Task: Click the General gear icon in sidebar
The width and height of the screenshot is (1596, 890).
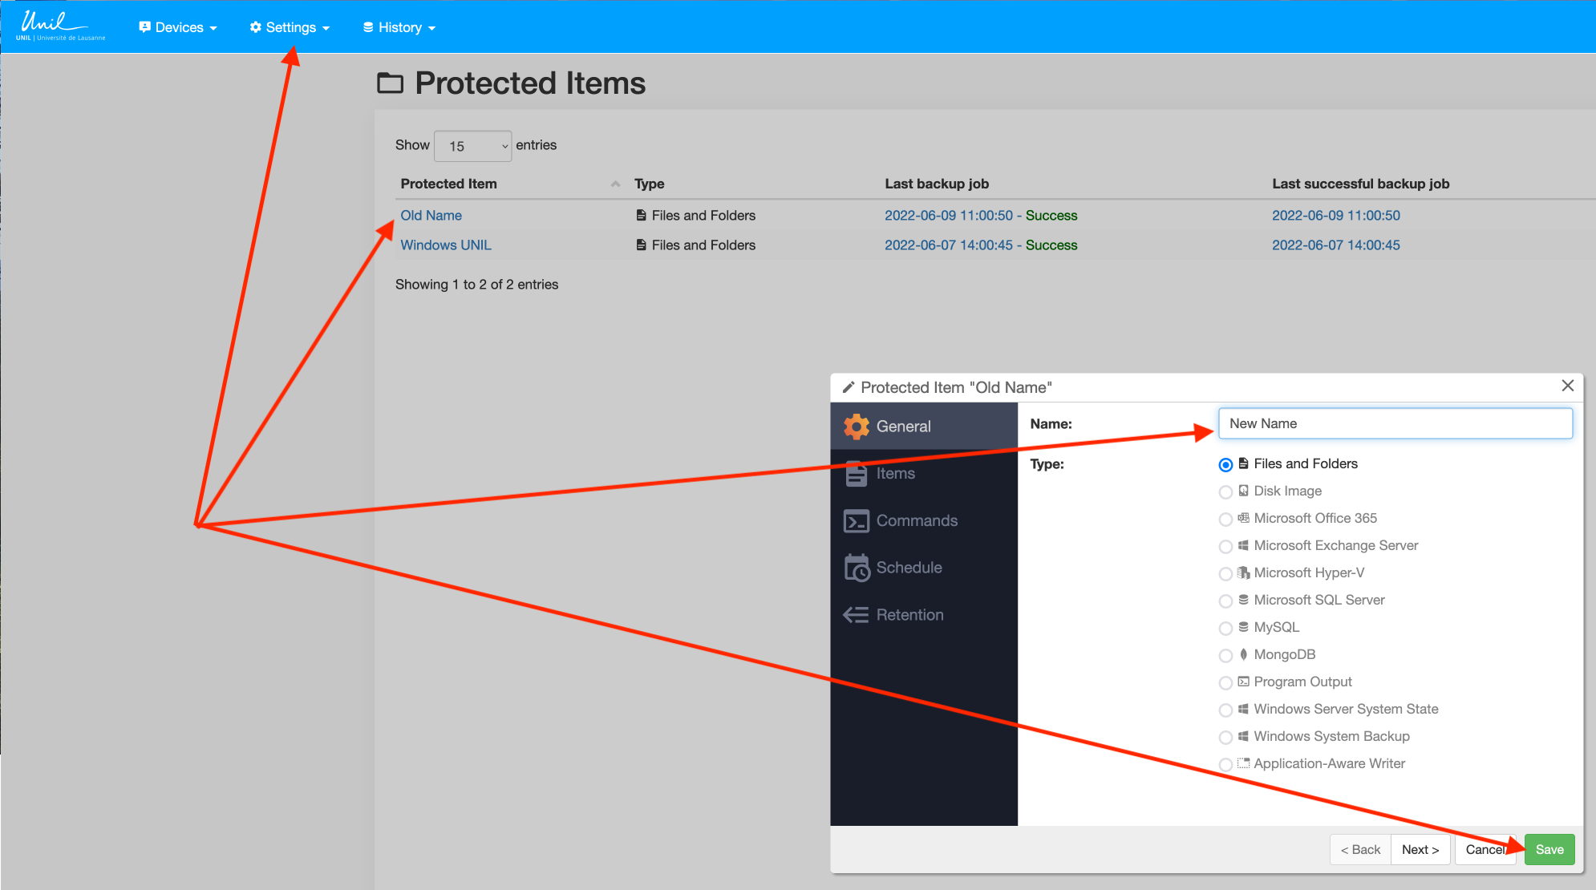Action: pos(856,427)
